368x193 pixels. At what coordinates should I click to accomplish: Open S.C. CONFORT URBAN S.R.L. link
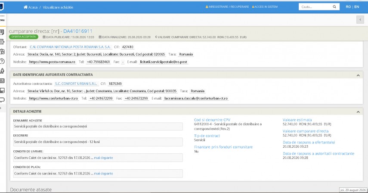click(76, 84)
